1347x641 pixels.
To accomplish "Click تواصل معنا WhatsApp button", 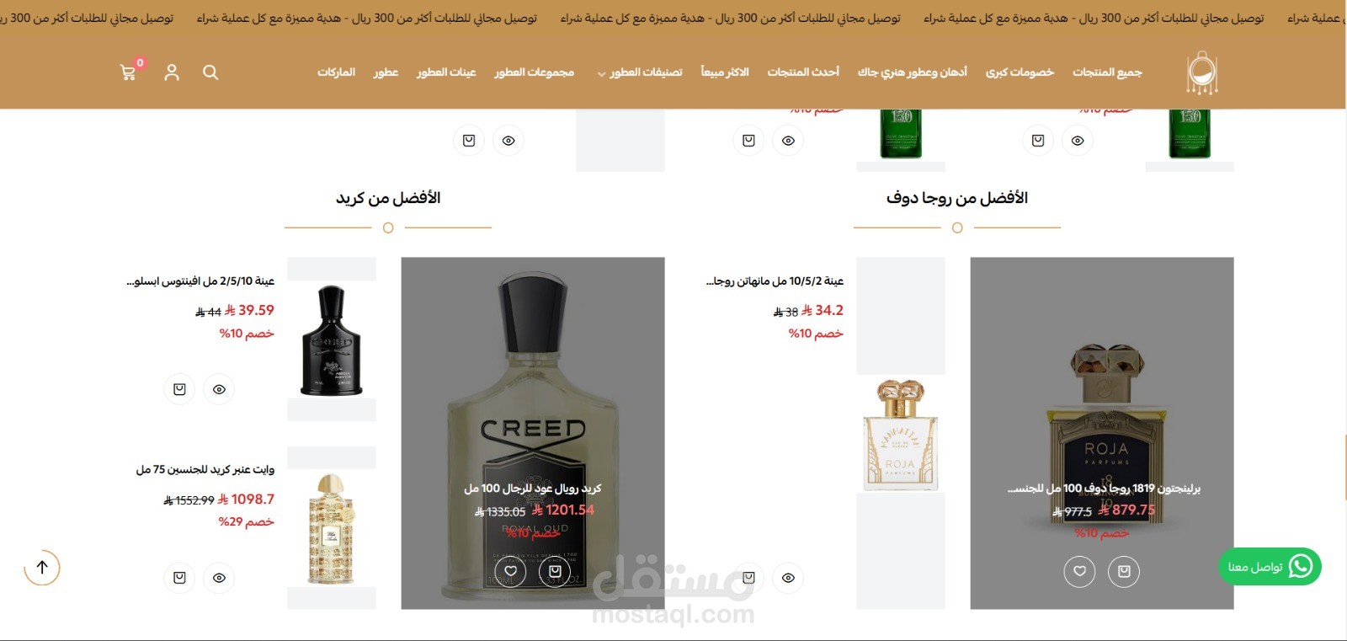I will (1270, 567).
